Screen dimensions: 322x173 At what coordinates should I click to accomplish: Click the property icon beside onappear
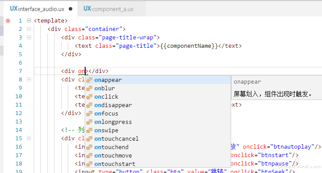[x=89, y=80]
